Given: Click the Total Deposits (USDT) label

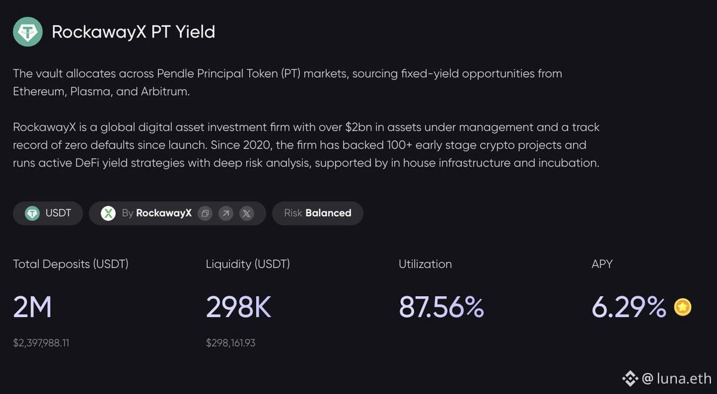Looking at the screenshot, I should tap(71, 264).
